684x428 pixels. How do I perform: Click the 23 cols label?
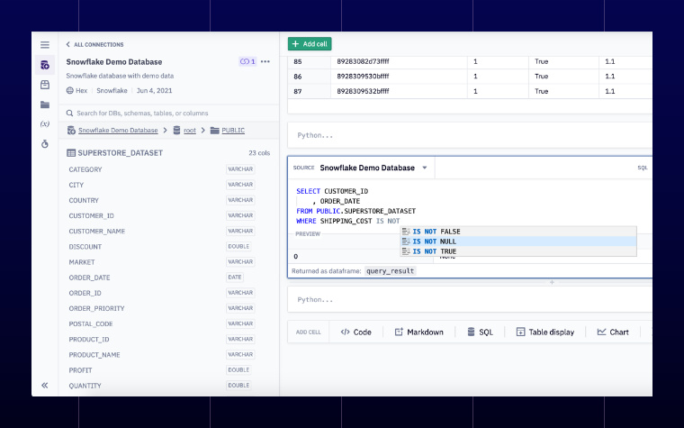[259, 153]
